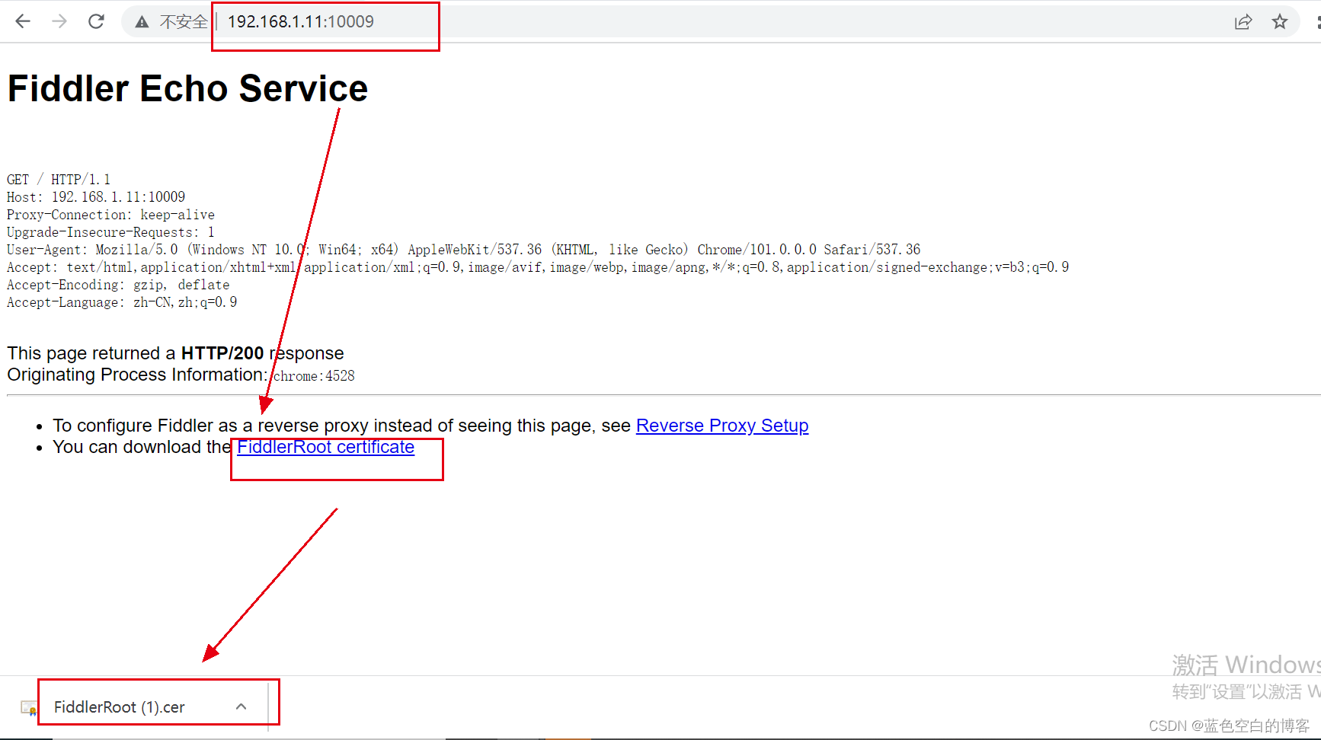The width and height of the screenshot is (1321, 740).
Task: Click the HTTP/200 bold response text
Action: pos(222,353)
